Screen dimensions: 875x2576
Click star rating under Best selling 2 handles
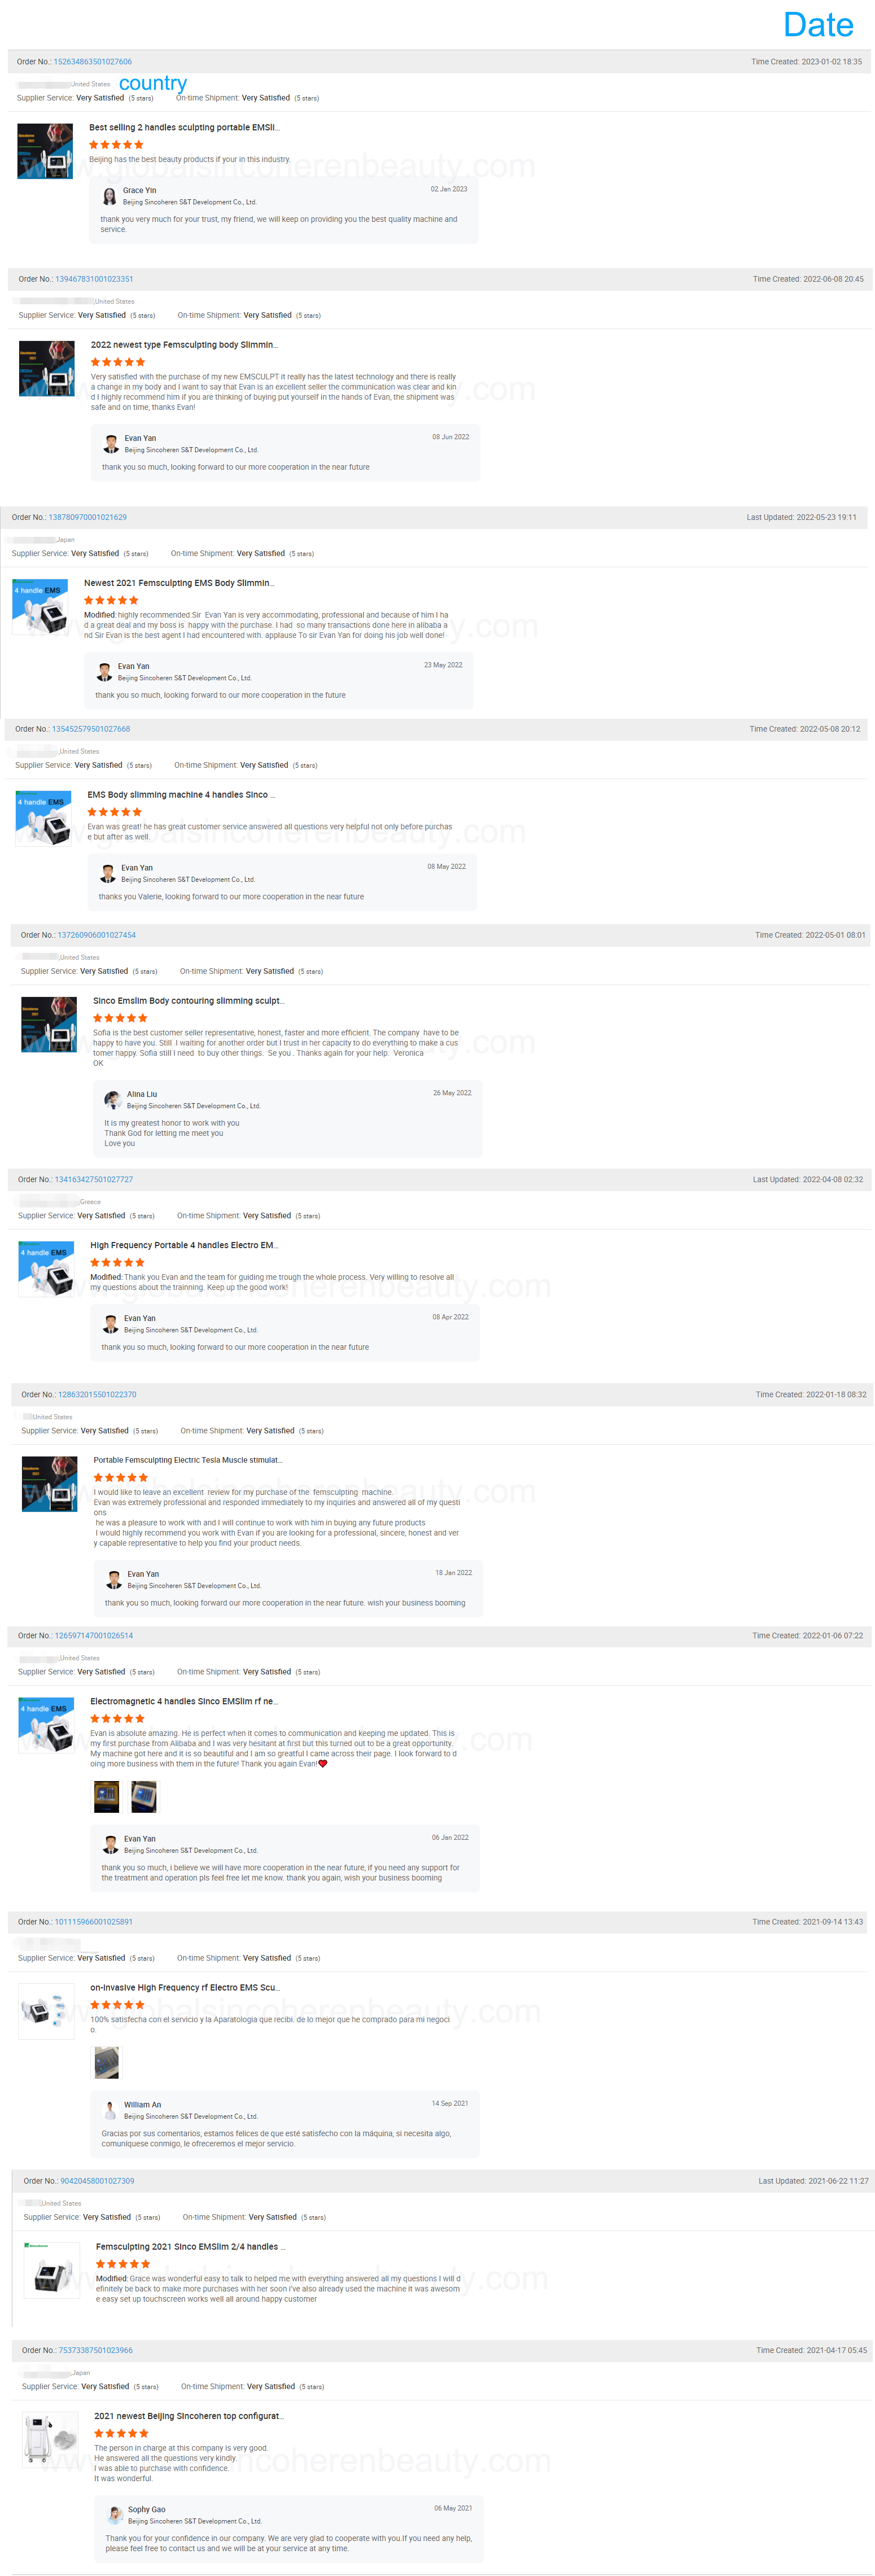pyautogui.click(x=116, y=145)
